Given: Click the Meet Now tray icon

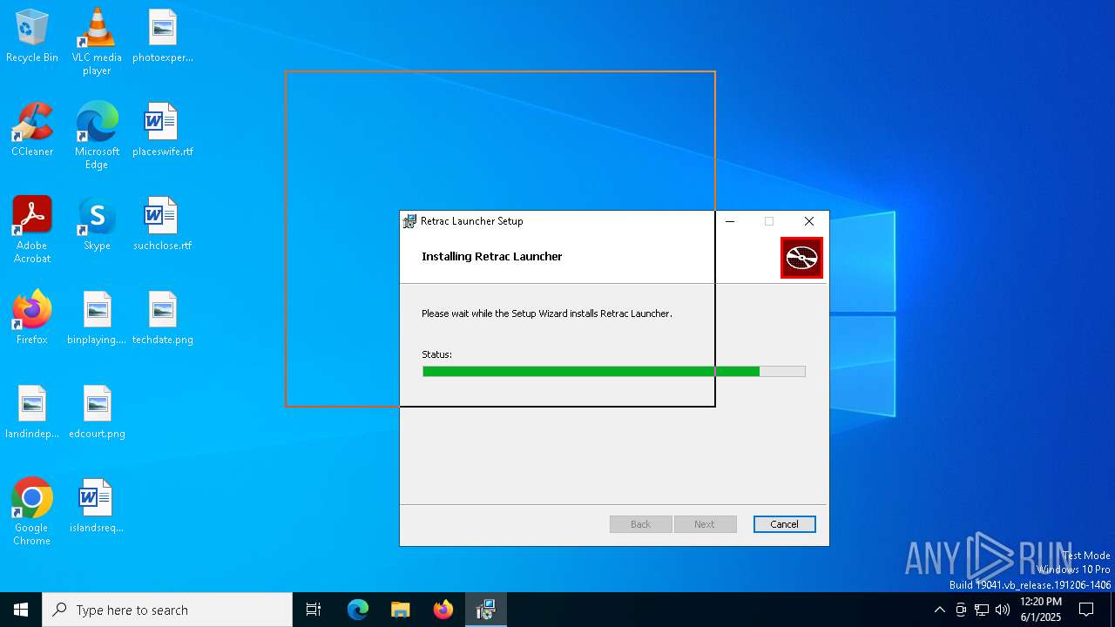Looking at the screenshot, I should [961, 610].
